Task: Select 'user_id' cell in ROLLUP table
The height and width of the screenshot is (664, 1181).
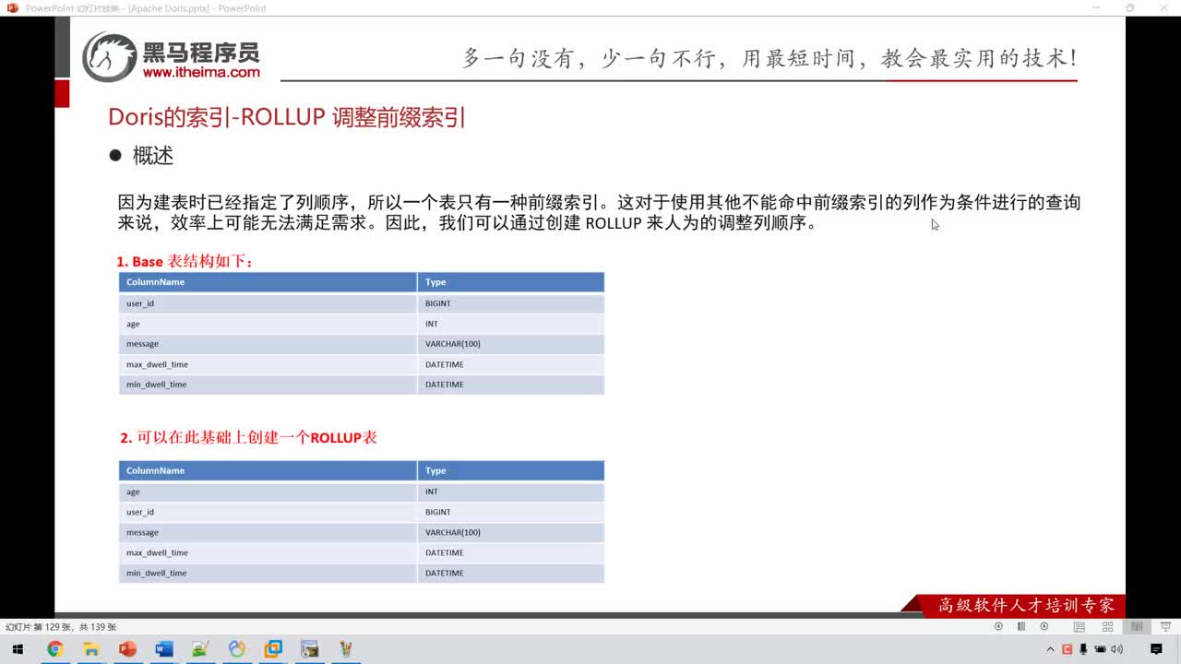Action: coord(268,512)
